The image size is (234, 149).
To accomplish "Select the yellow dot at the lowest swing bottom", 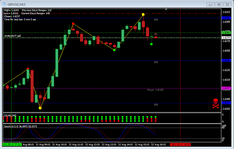I will pyautogui.click(x=40, y=108).
